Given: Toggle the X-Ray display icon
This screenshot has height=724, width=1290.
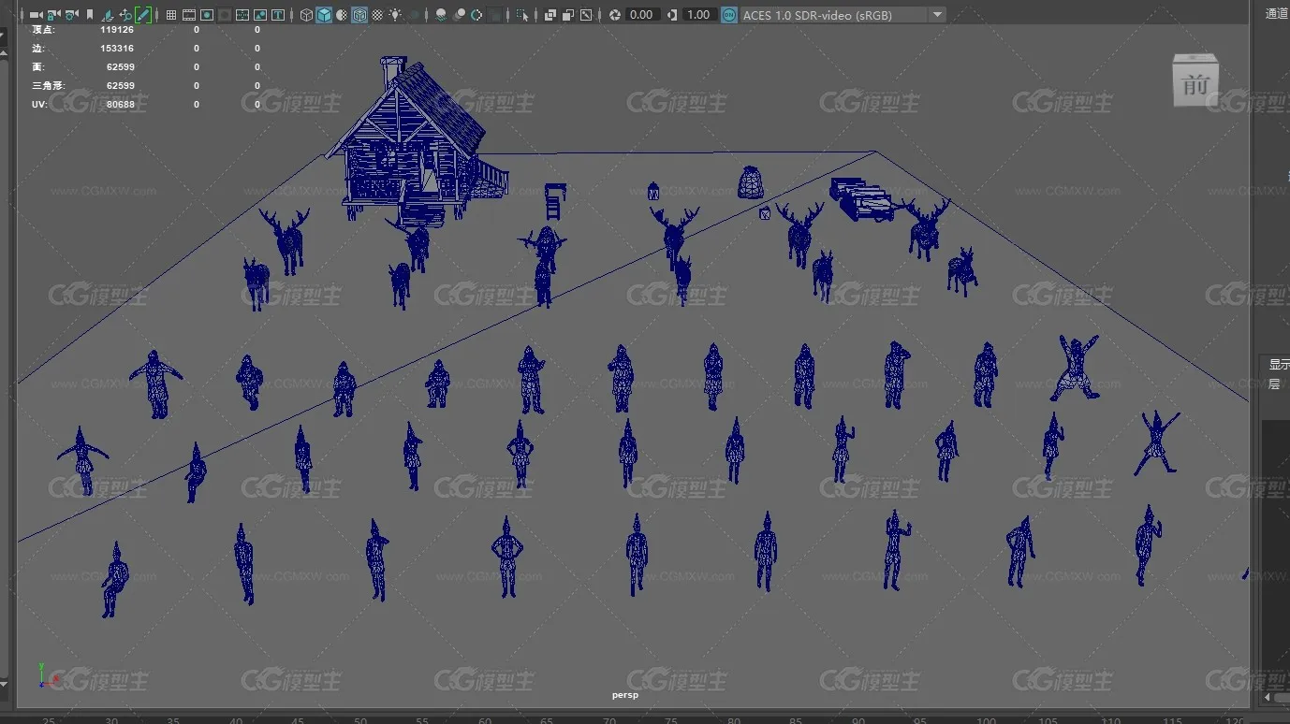Looking at the screenshot, I should 550,15.
